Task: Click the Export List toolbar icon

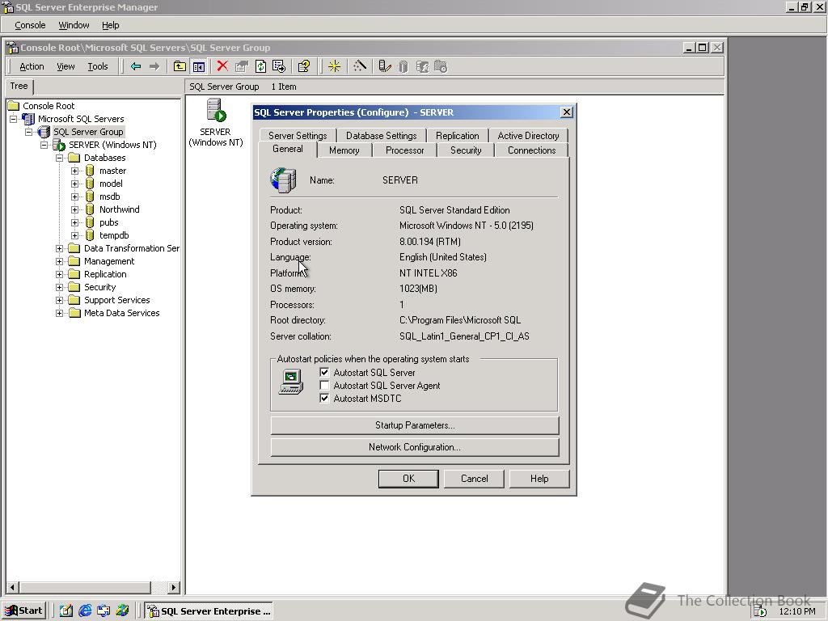Action: 279,66
